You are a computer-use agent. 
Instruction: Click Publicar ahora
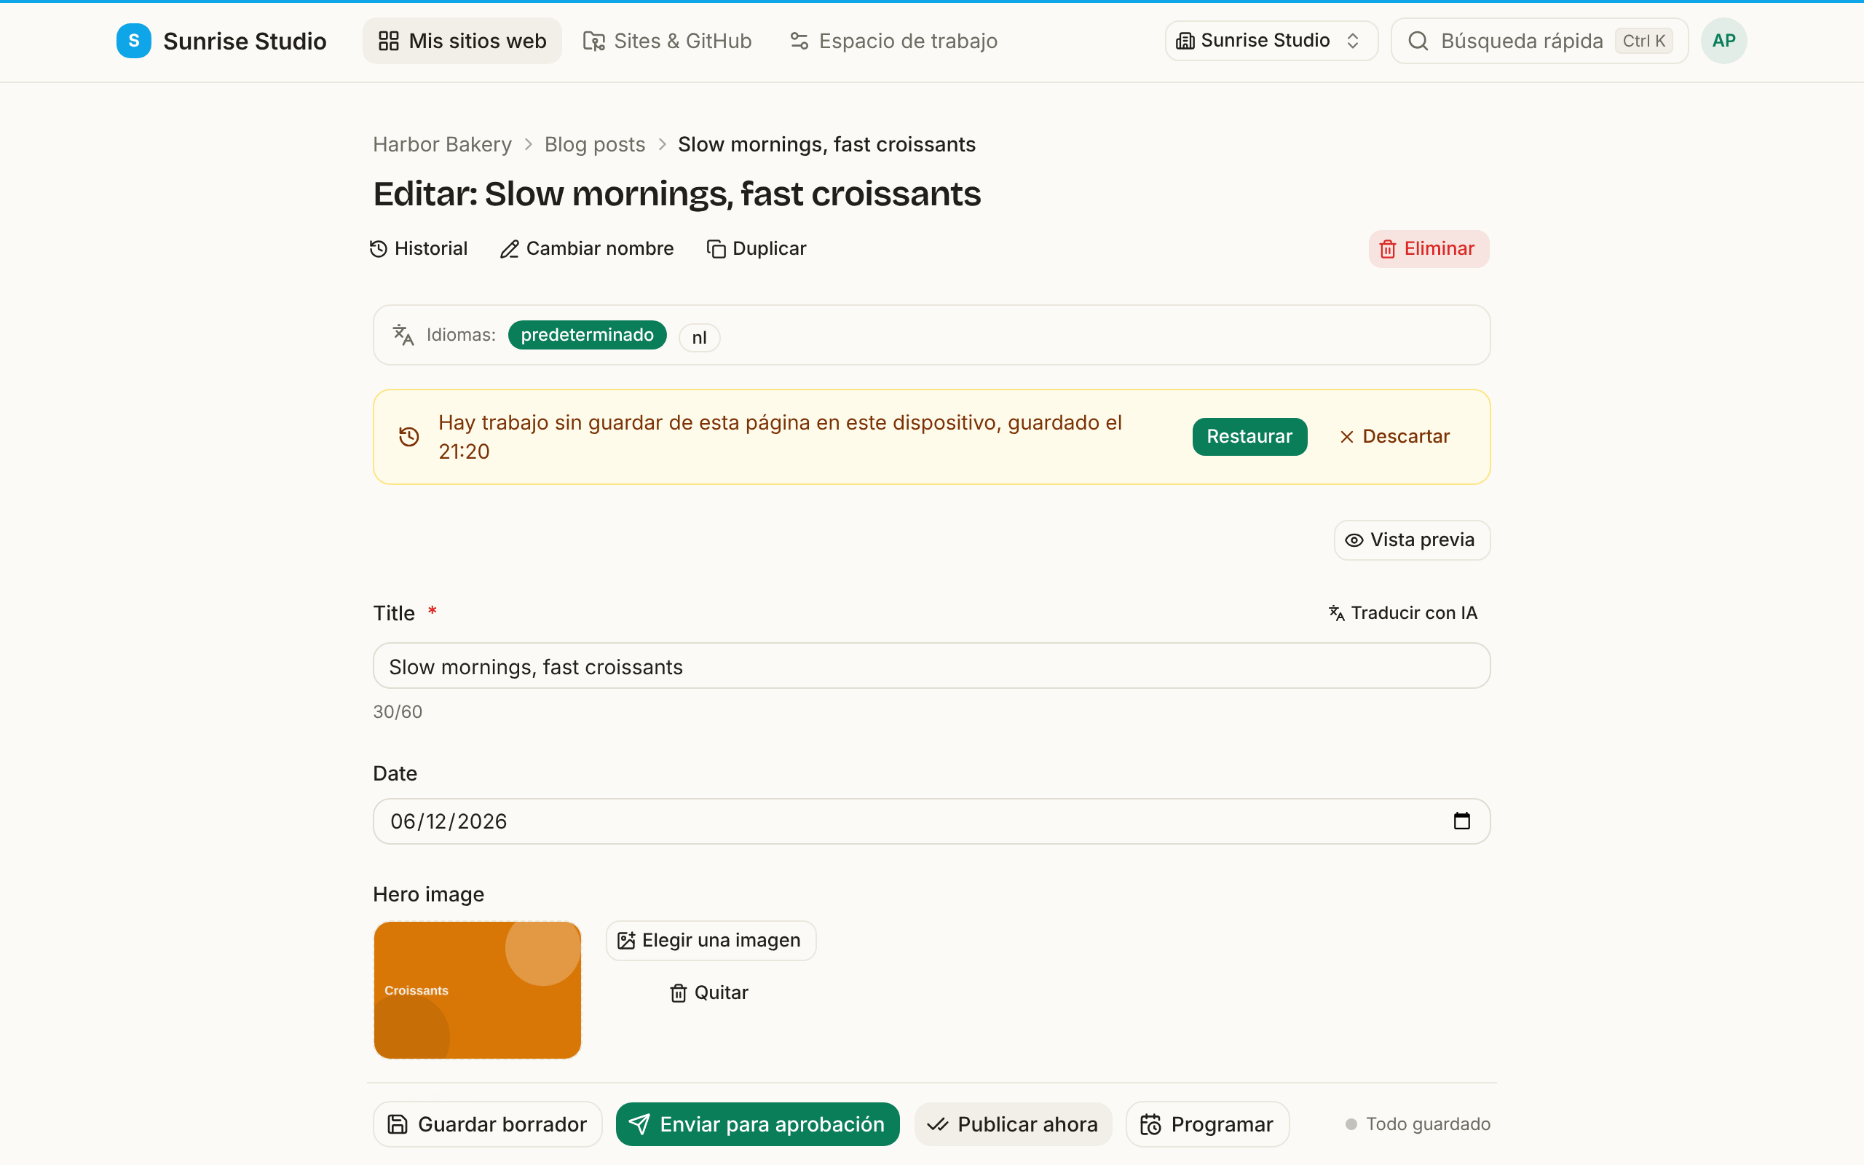(x=1013, y=1125)
